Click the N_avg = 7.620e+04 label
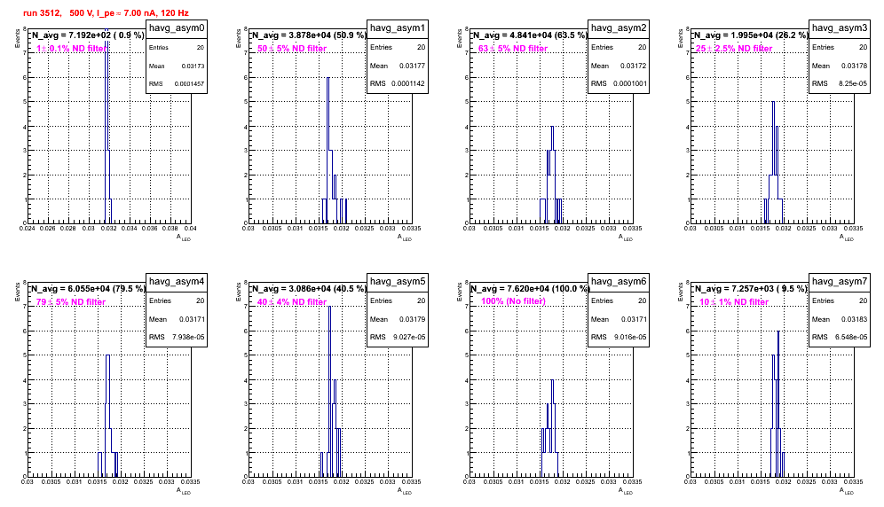Image resolution: width=884 pixels, height=507 pixels. [x=530, y=289]
